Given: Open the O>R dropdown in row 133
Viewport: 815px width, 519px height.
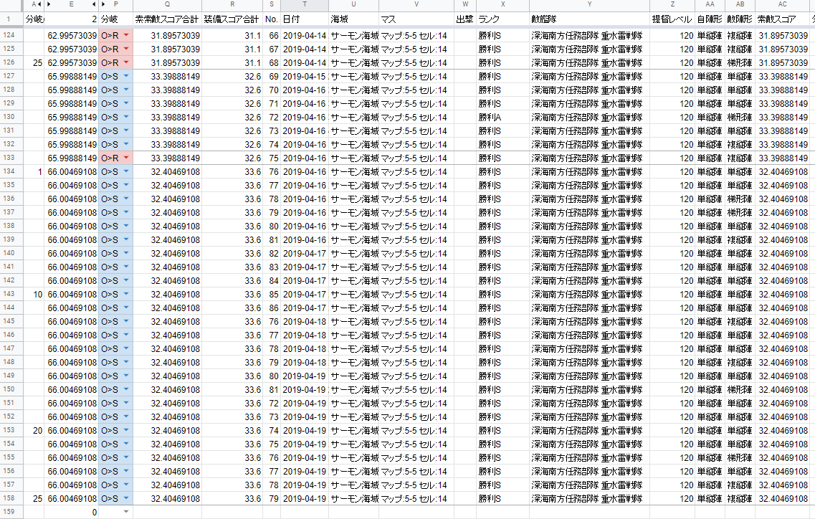Looking at the screenshot, I should 125,158.
